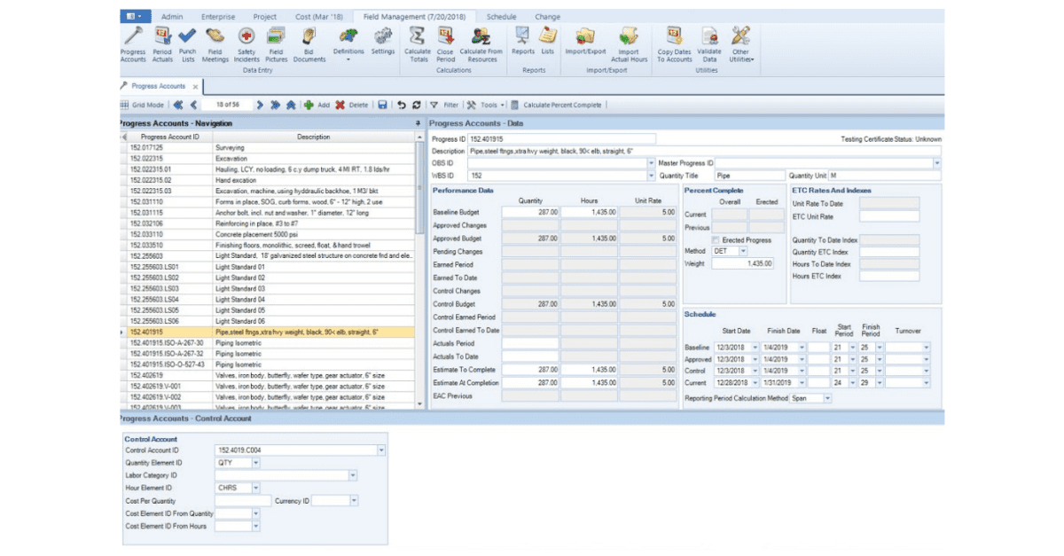Open the Change ribbon tab
The width and height of the screenshot is (1064, 556).
[x=547, y=16]
